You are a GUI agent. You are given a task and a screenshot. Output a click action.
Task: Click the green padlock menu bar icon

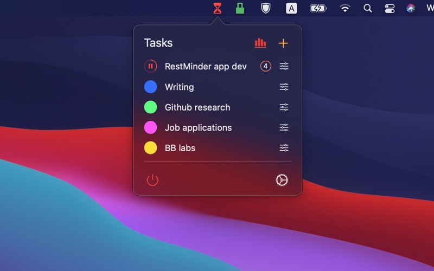[x=240, y=8]
